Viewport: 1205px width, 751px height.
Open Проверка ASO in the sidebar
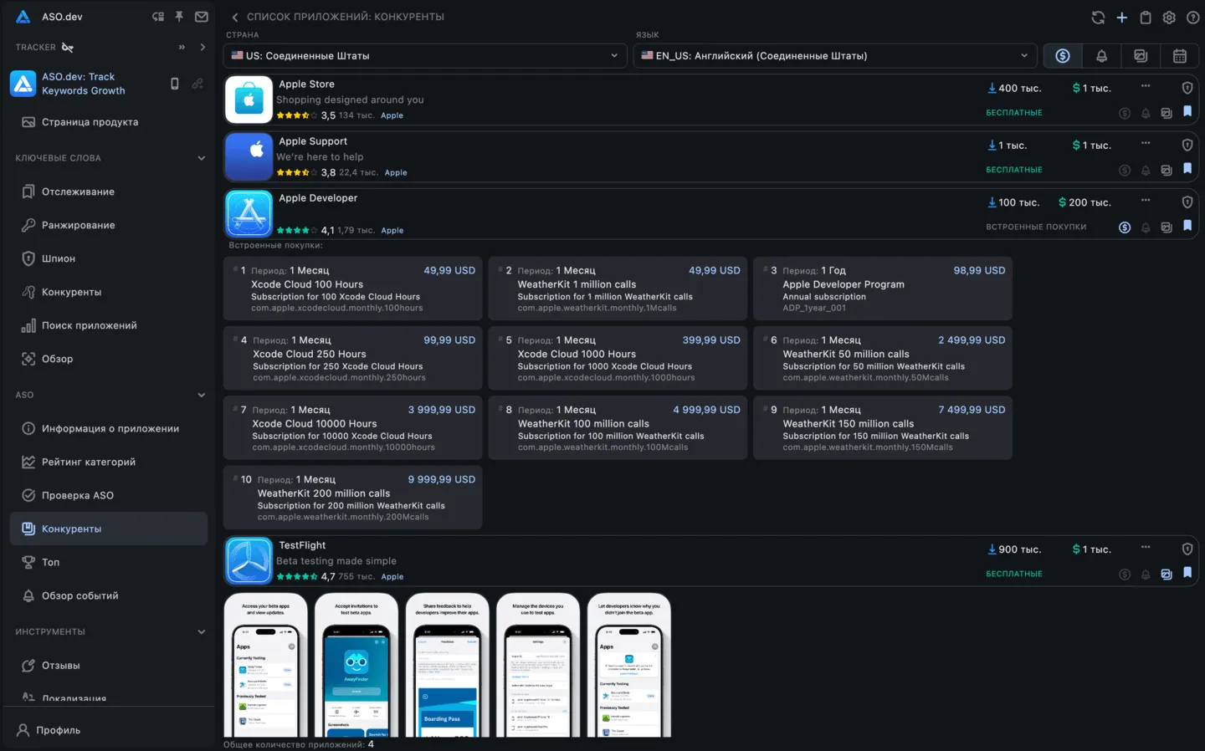(78, 495)
